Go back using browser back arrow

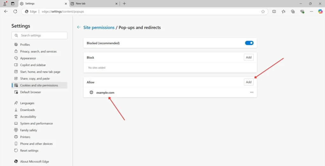pyautogui.click(x=6, y=11)
